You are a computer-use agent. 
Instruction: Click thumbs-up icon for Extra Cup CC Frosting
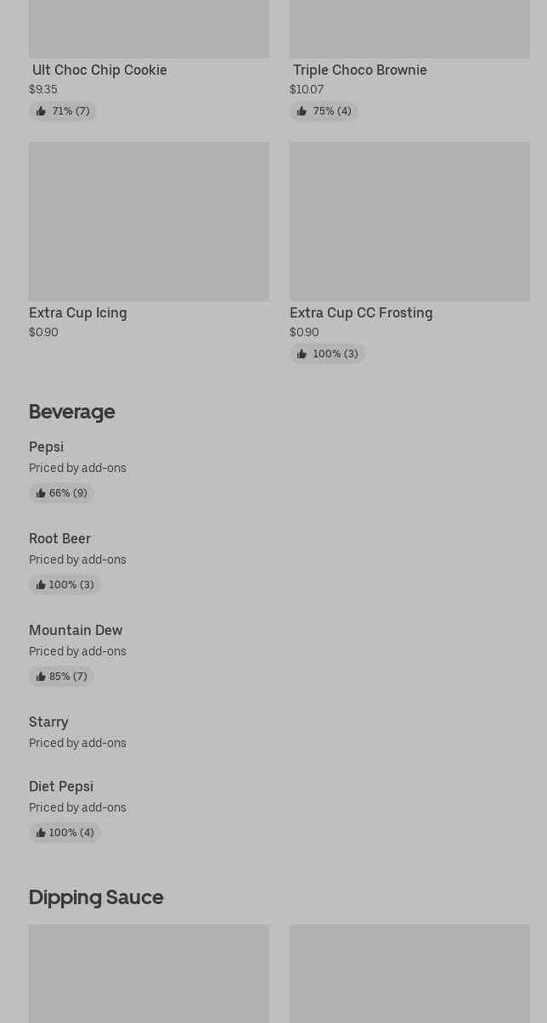click(x=302, y=354)
